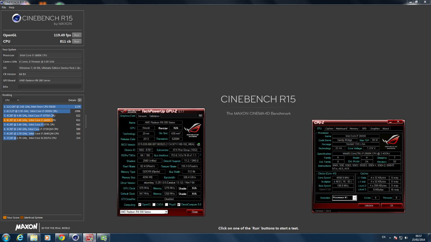Open Windows Explorer folder icon in taskbar

(34, 238)
